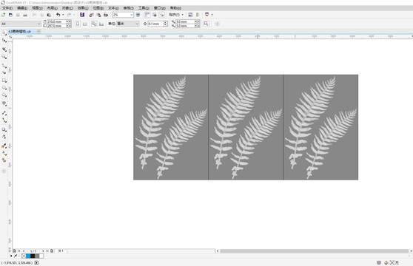Select the Crop tool in the toolbox
This screenshot has width=413, height=266.
coord(4,50)
